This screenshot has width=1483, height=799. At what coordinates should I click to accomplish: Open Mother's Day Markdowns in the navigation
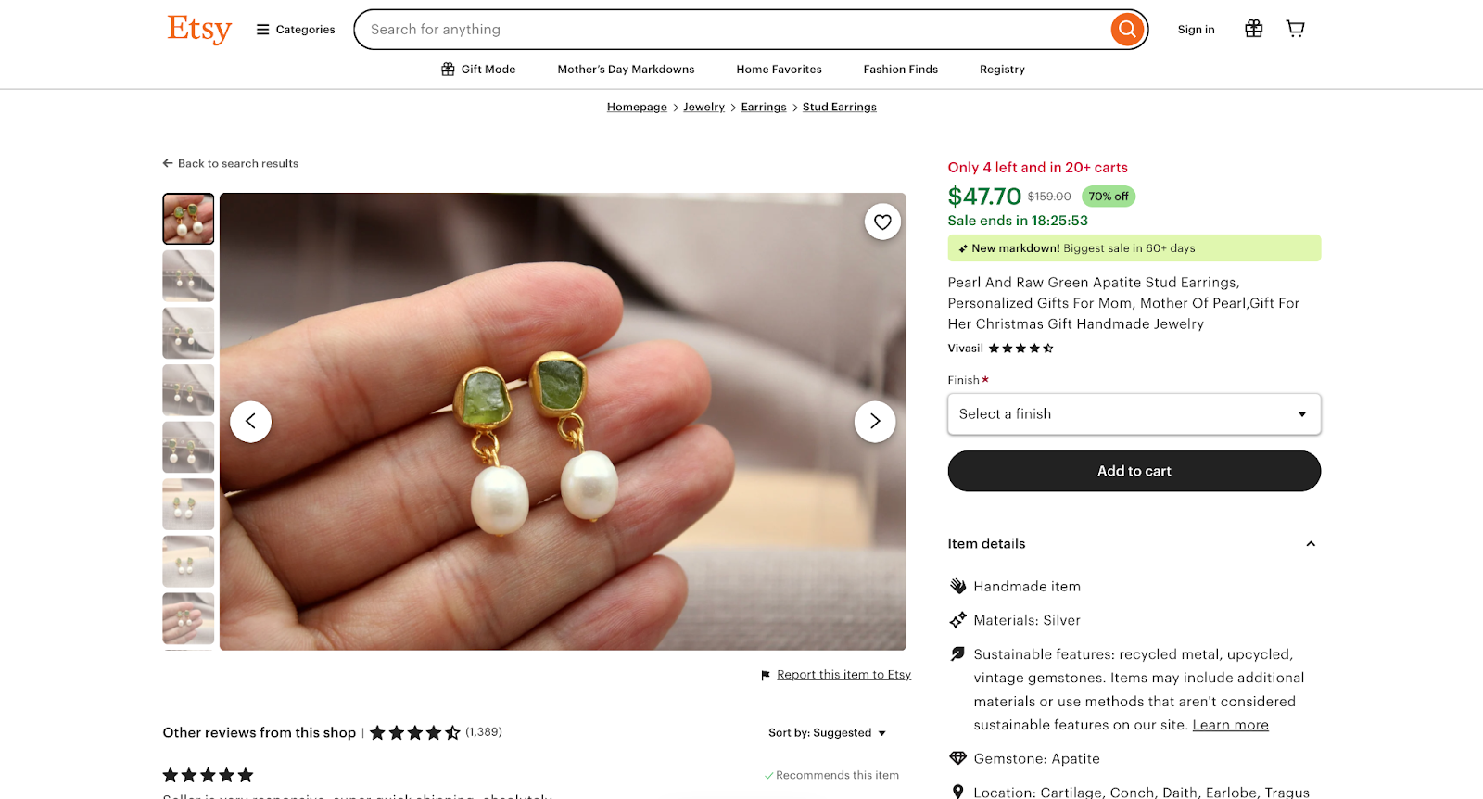(626, 69)
